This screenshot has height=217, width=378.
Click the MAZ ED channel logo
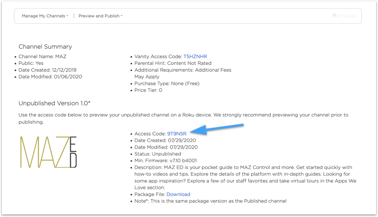pos(48,152)
